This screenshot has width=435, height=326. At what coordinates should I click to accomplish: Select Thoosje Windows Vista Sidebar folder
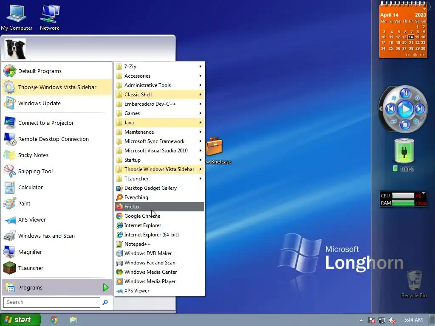[x=160, y=169]
